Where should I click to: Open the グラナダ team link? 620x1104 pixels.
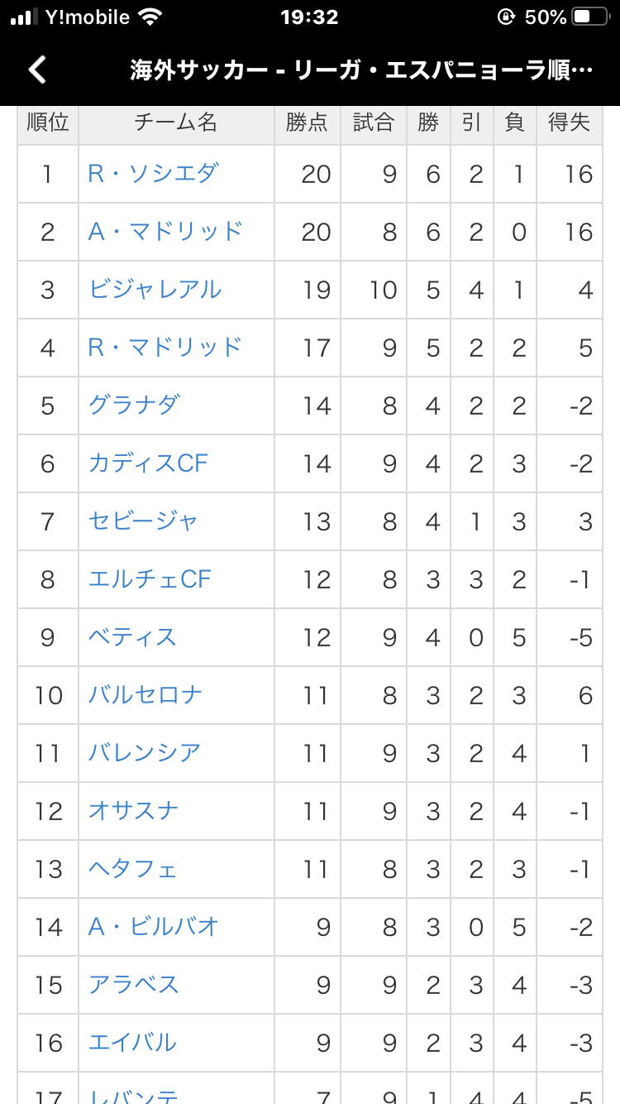point(134,405)
